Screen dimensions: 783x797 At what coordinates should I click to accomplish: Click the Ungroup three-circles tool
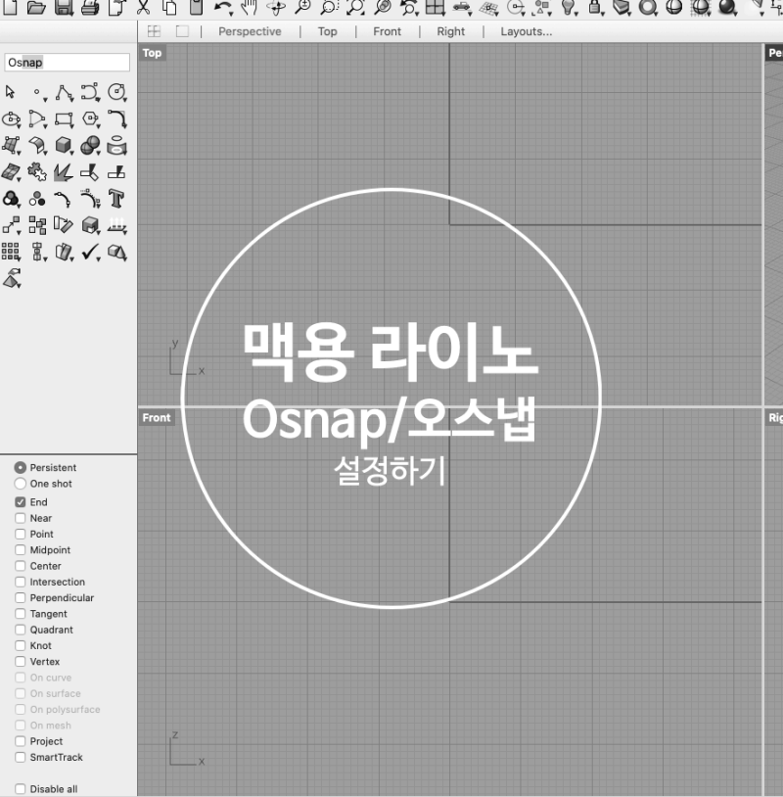(x=37, y=198)
